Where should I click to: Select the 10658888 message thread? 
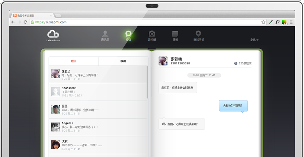(x=98, y=92)
